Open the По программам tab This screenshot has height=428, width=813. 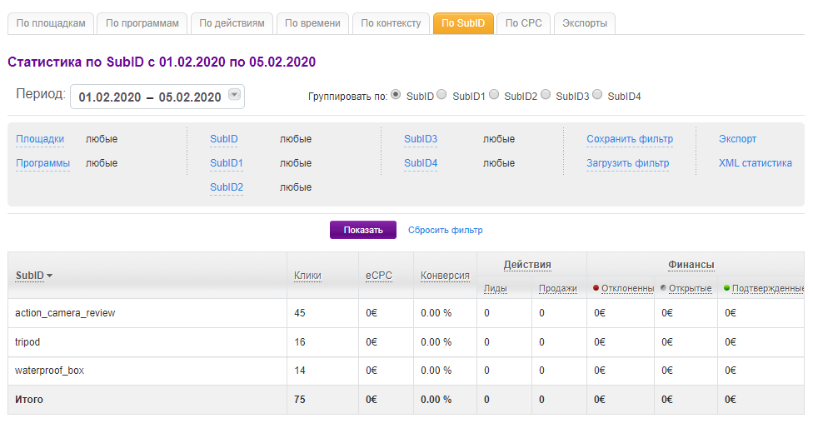(x=142, y=23)
